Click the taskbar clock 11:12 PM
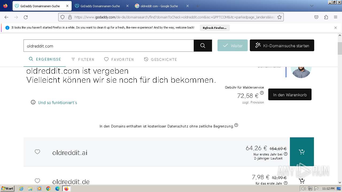 (x=328, y=189)
